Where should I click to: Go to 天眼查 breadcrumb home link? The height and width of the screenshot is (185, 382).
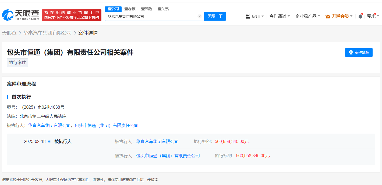pos(9,33)
